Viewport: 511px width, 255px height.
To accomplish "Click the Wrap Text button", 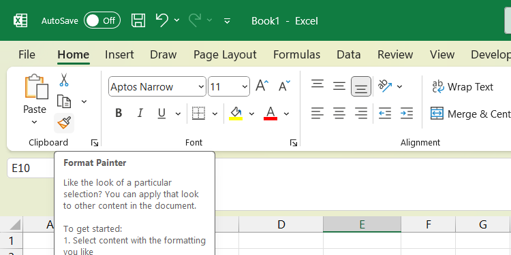I will pos(463,87).
